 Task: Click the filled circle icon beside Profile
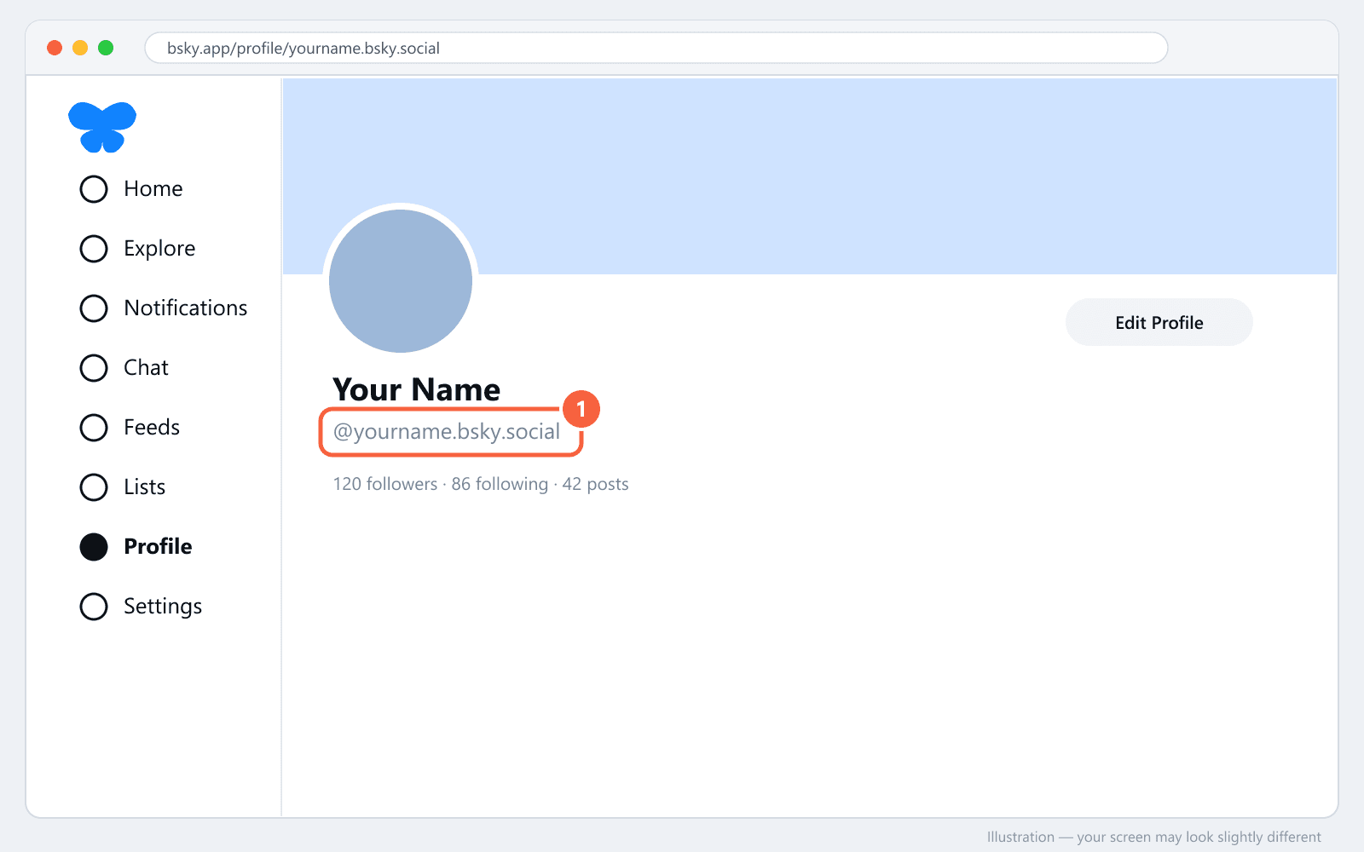point(94,547)
